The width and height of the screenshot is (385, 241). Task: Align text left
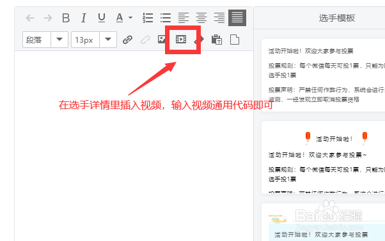[x=184, y=18]
